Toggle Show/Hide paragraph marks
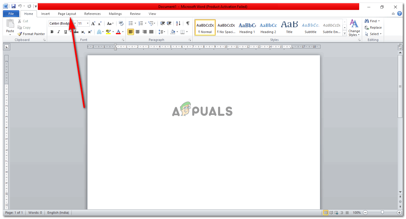This screenshot has width=406, height=219. [x=188, y=23]
